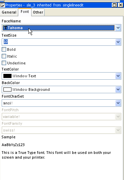The width and height of the screenshot is (124, 180).
Task: Expand the FontCharSet dropdown arrow
Action: 118,103
